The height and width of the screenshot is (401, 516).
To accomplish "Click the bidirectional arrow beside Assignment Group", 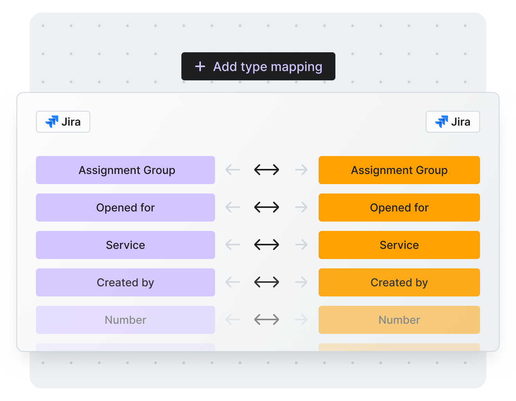I will (x=266, y=170).
